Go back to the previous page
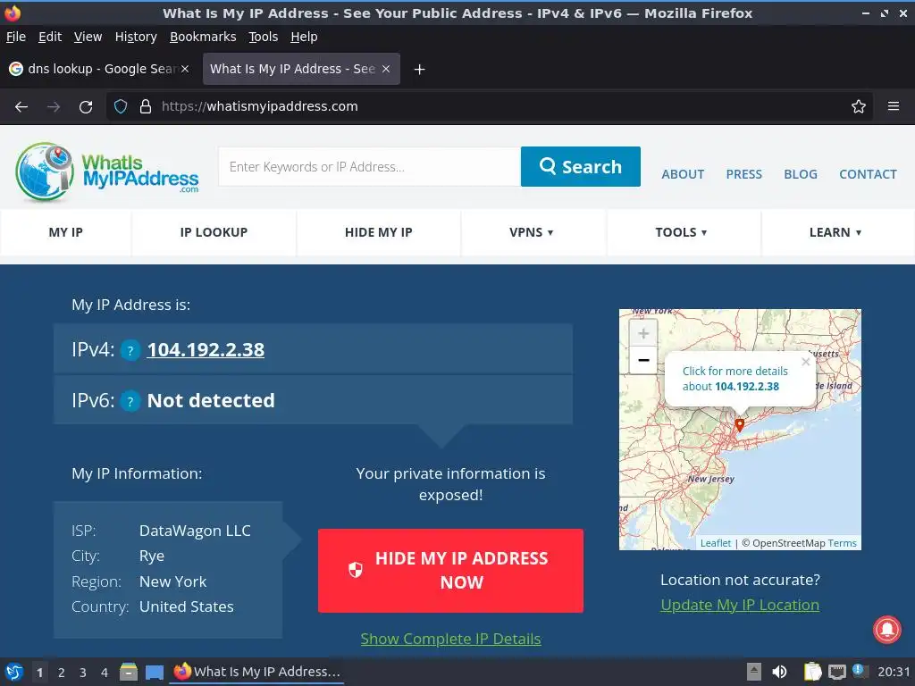 click(21, 107)
